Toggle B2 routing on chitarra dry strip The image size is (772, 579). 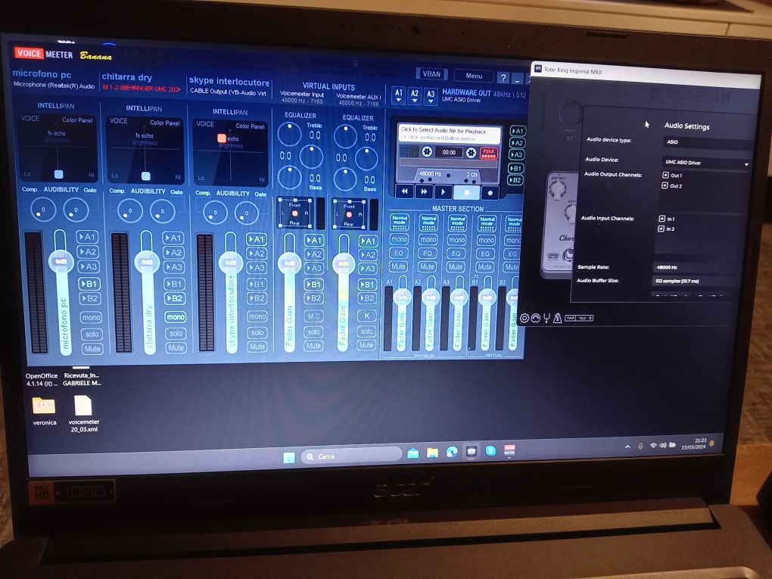pyautogui.click(x=175, y=298)
